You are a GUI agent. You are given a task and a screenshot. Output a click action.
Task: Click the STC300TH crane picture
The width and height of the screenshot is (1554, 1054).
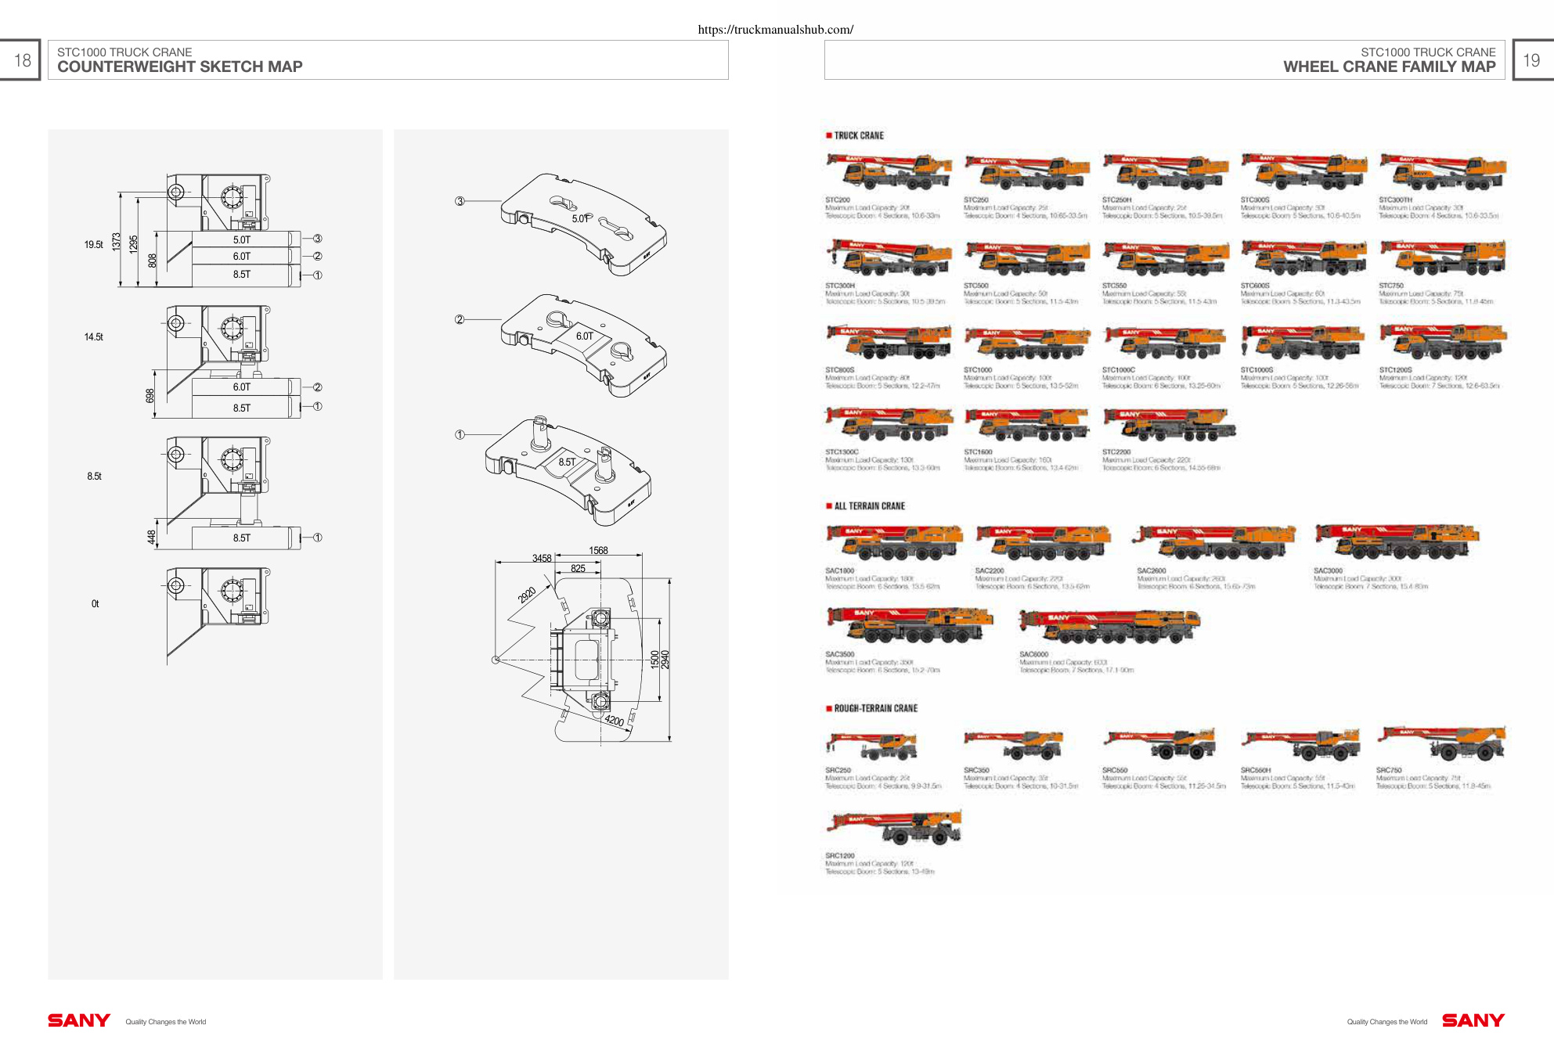point(1443,172)
